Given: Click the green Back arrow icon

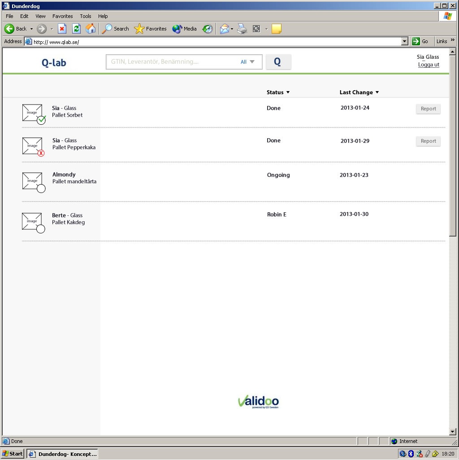Looking at the screenshot, I should [x=9, y=29].
